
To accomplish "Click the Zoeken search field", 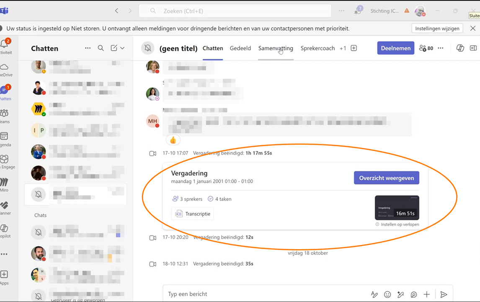I will point(235,11).
